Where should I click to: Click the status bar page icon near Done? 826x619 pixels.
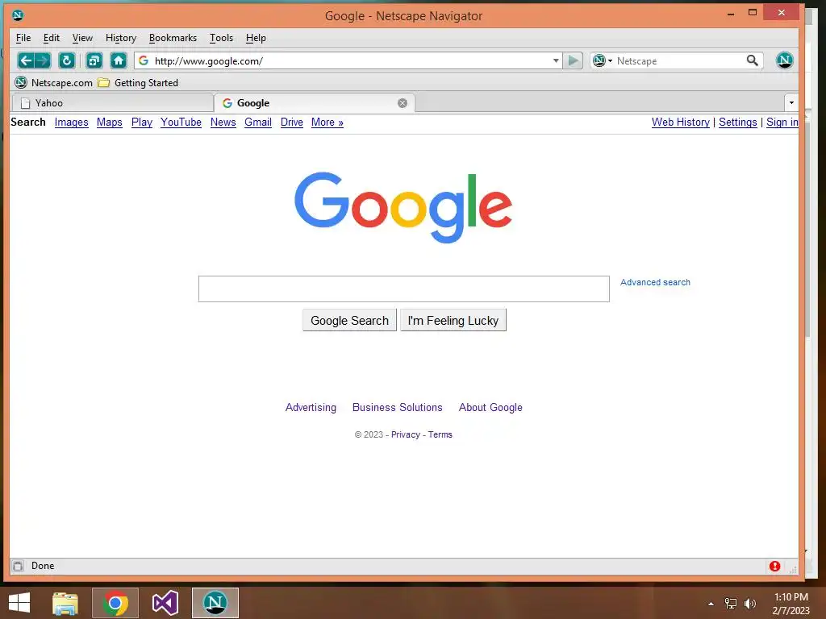(18, 566)
